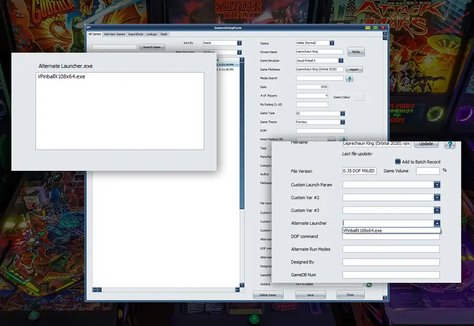This screenshot has width=474, height=326.
Task: Open the Game Emulator dropdown
Action: coord(341,61)
